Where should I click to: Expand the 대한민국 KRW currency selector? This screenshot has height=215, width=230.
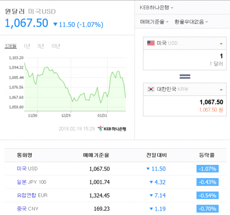click(185, 89)
